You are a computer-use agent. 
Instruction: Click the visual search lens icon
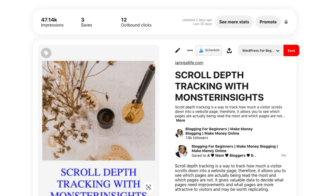(148, 187)
